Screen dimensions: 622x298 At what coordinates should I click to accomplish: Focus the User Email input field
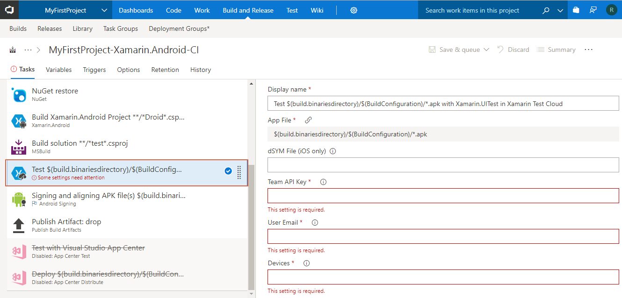tap(443, 236)
